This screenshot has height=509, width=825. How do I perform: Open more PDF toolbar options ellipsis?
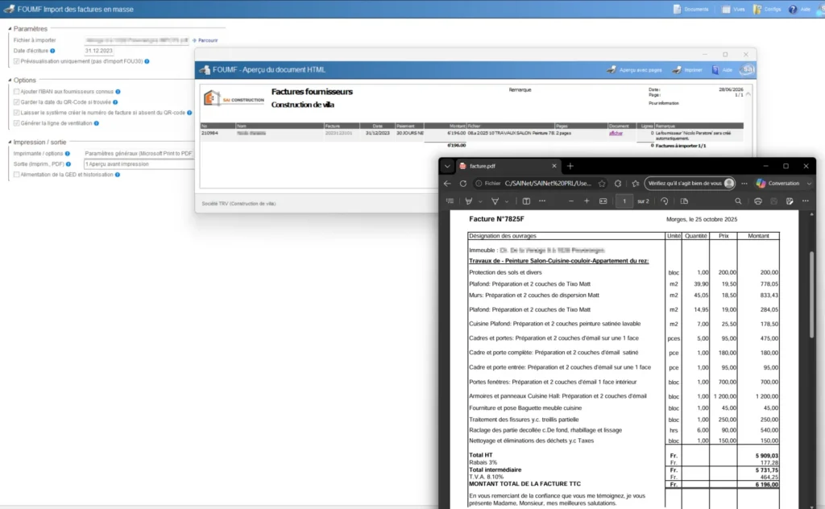click(x=542, y=201)
